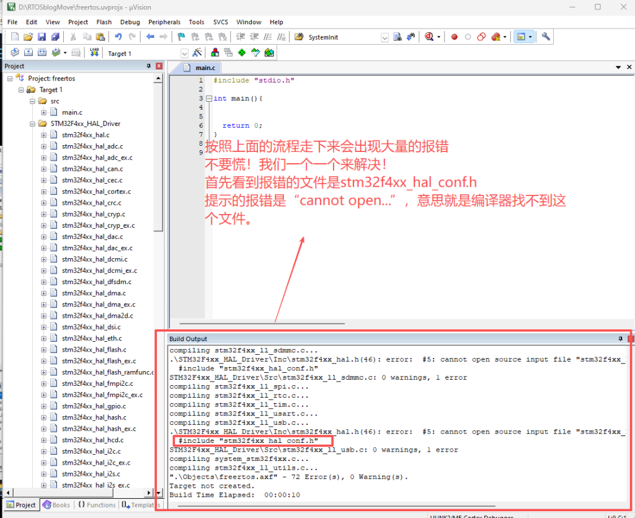Insert breakpoint with red circle icon
Image resolution: width=635 pixels, height=518 pixels.
454,37
